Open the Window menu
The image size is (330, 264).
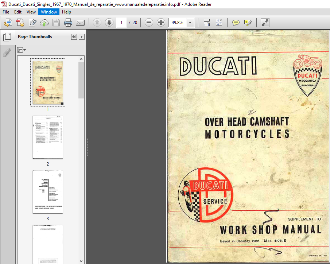click(49, 12)
